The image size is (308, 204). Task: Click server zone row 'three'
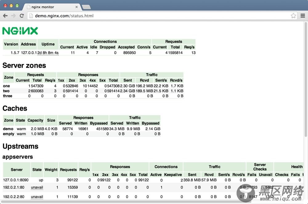pos(93,96)
